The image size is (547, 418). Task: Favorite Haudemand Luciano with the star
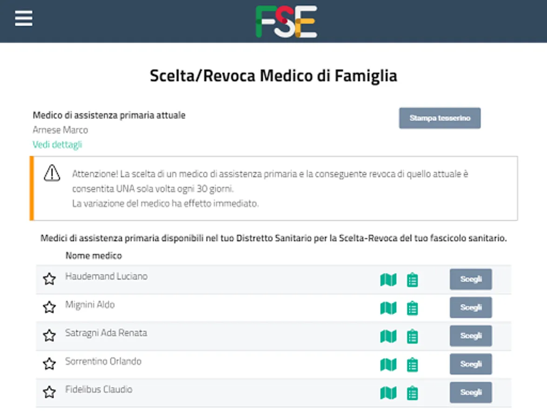click(x=49, y=279)
